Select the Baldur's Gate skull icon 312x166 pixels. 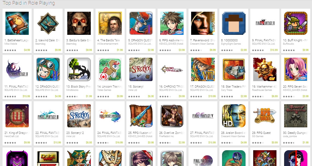pyautogui.click(x=79, y=23)
